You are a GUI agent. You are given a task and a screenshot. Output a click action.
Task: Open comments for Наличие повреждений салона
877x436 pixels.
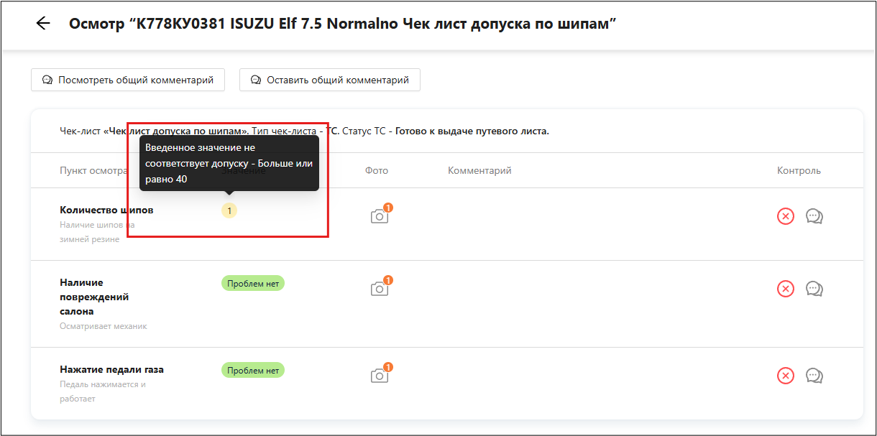click(814, 289)
